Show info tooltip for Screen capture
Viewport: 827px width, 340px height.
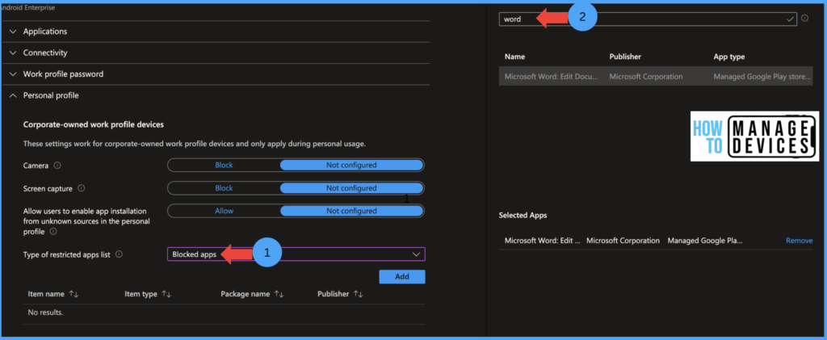pyautogui.click(x=82, y=188)
